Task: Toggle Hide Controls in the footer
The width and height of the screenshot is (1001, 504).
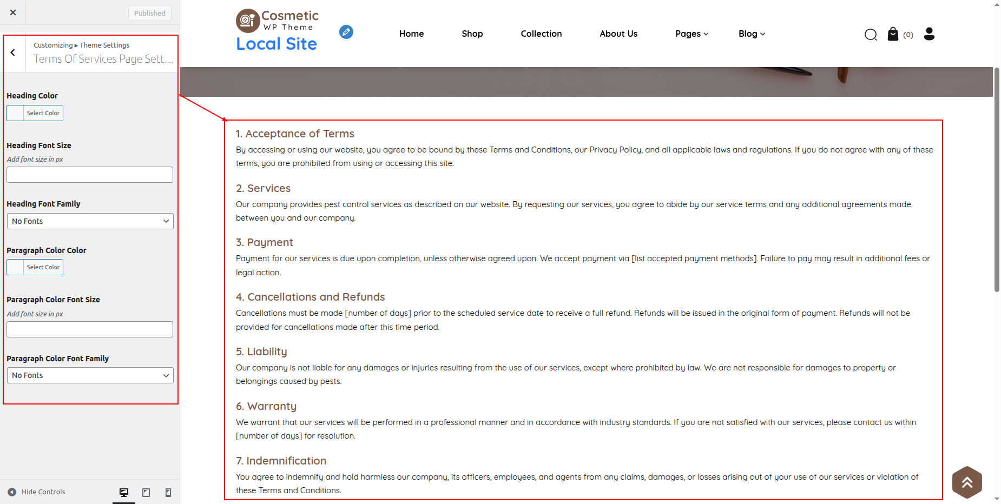Action: click(x=37, y=492)
